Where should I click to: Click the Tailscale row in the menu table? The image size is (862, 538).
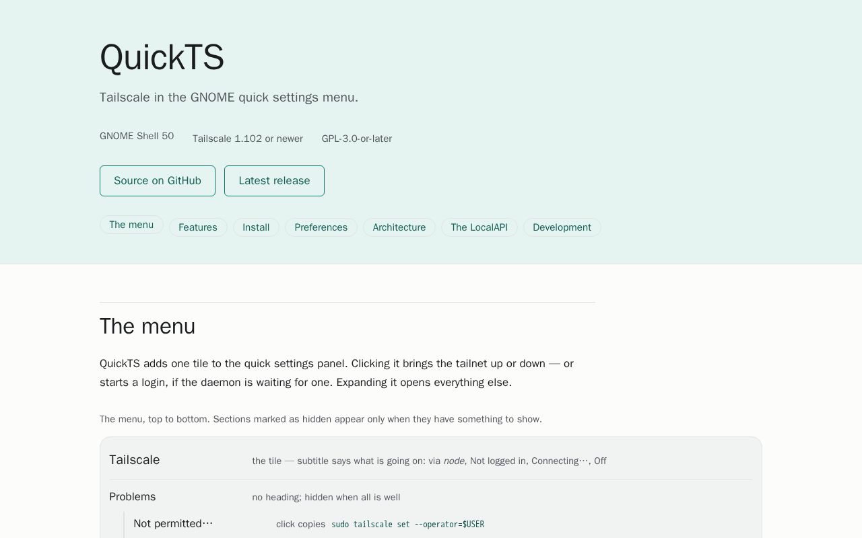[431, 460]
